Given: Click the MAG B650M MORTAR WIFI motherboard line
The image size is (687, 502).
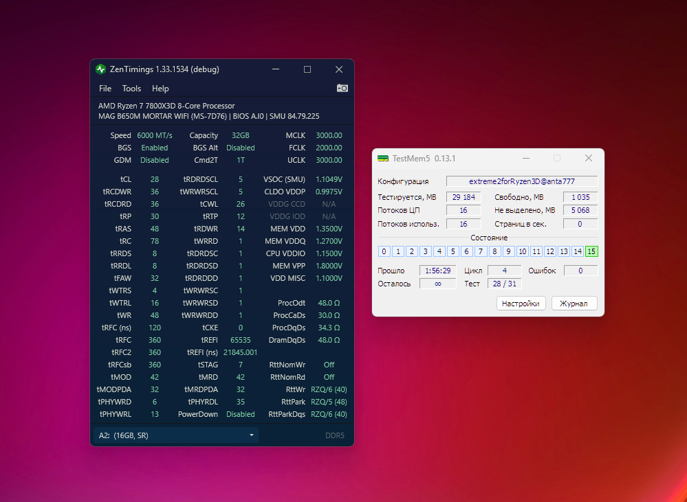Looking at the screenshot, I should (208, 117).
